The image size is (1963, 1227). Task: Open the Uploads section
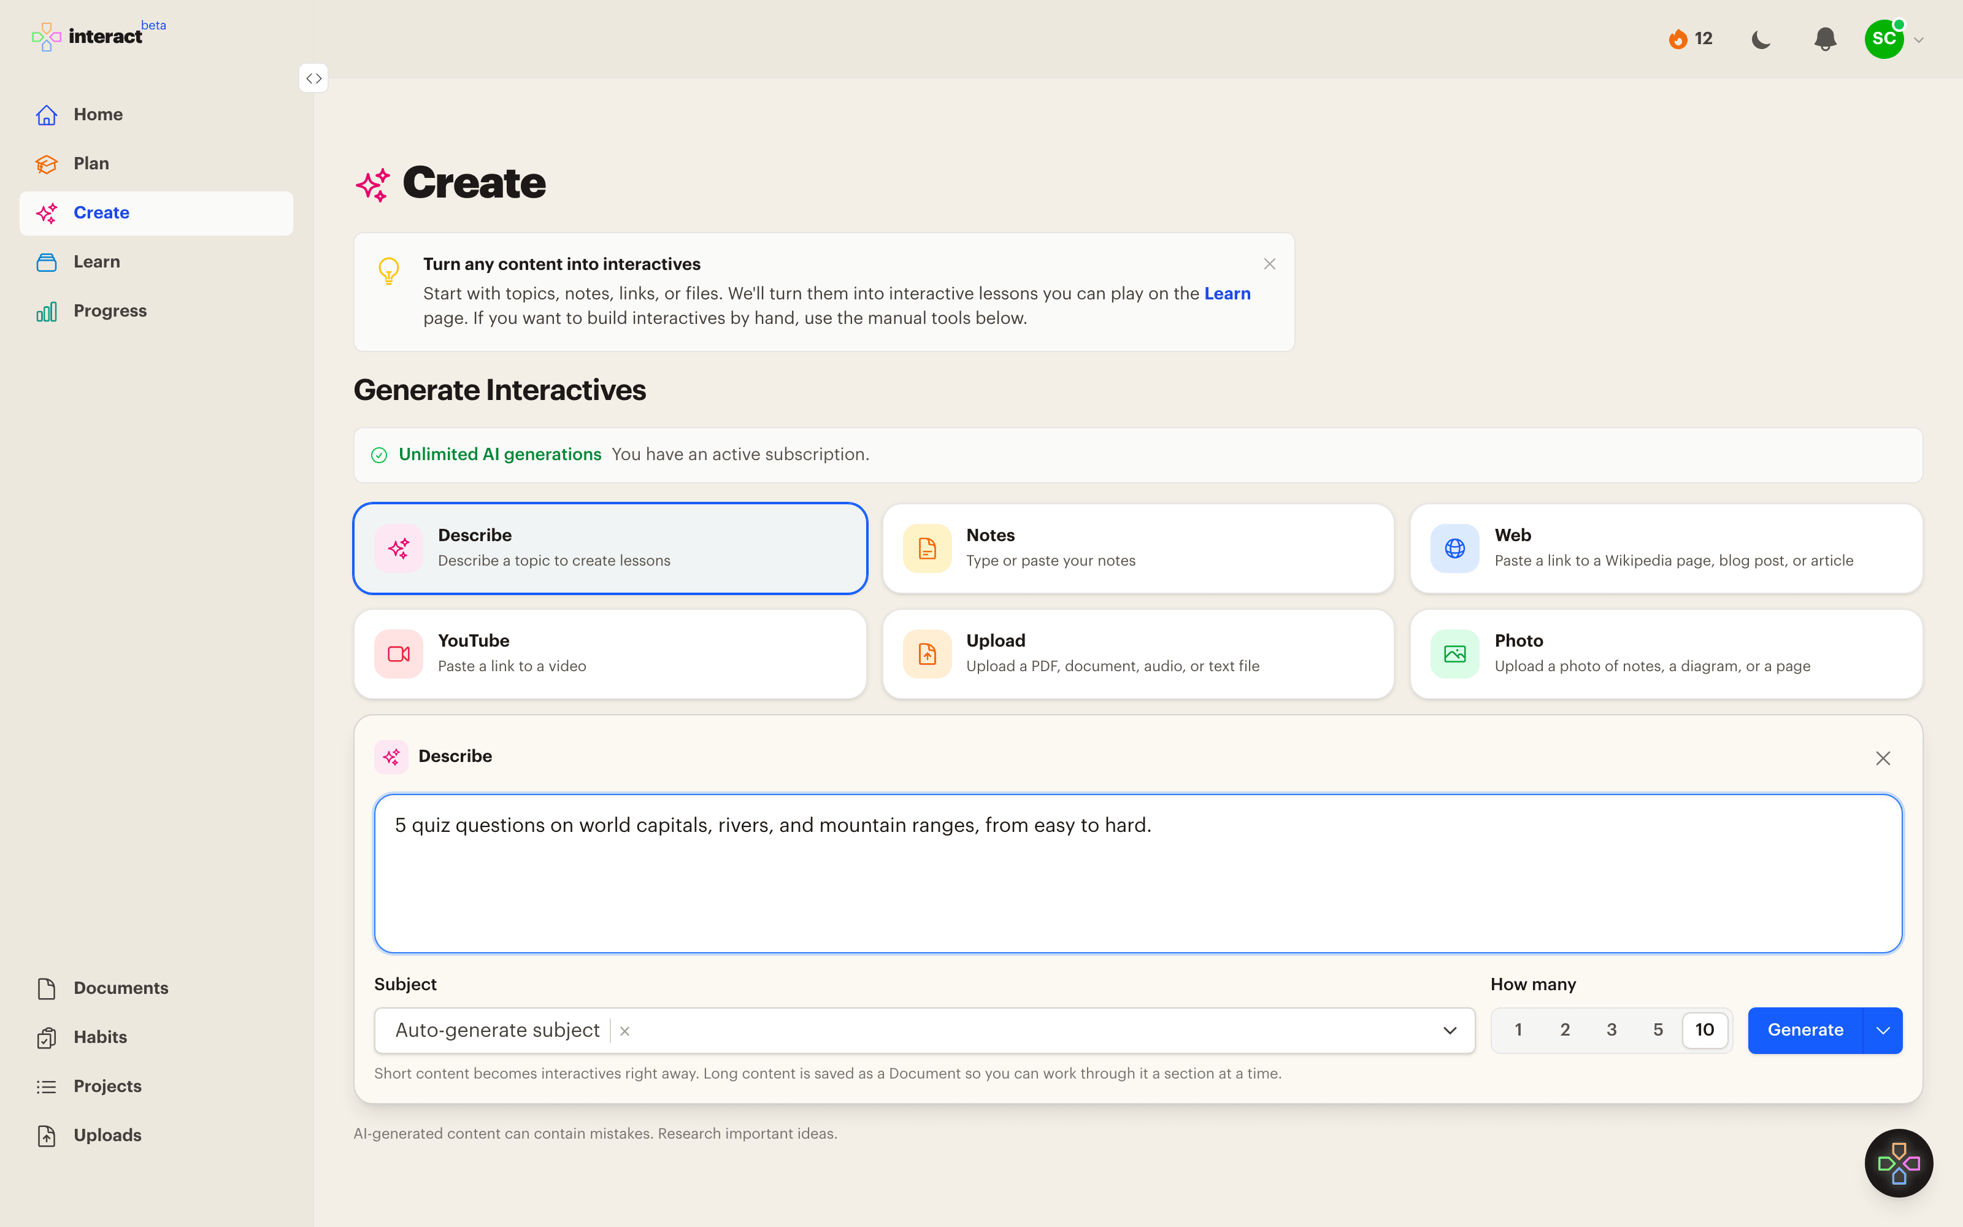click(156, 1136)
